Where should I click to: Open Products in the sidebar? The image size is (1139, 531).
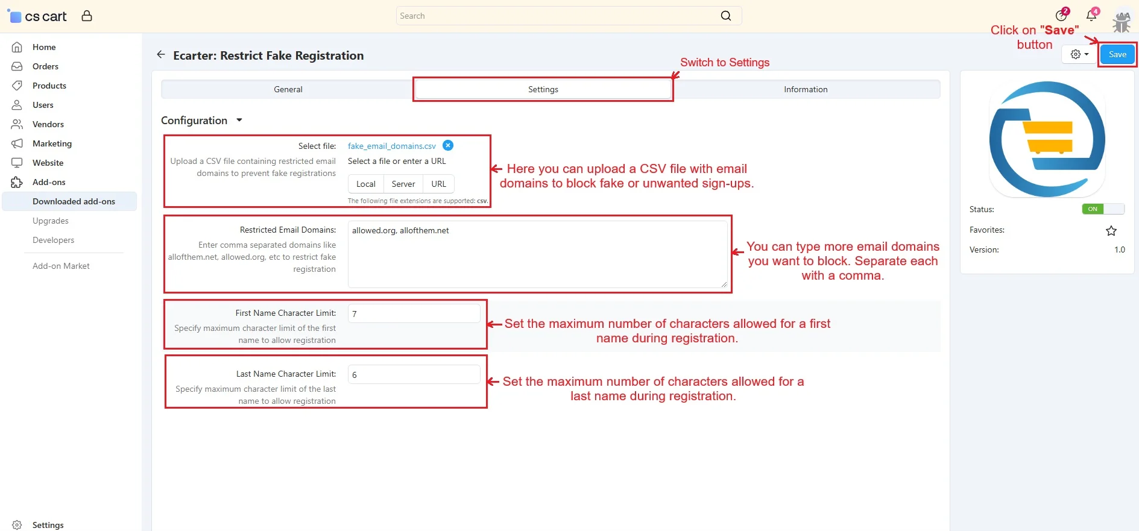click(49, 86)
